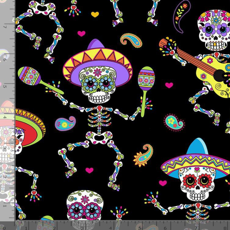Screen dimensions: 230x230
Task: Select the teal paisley with yellow flower
Action: coord(174,122)
